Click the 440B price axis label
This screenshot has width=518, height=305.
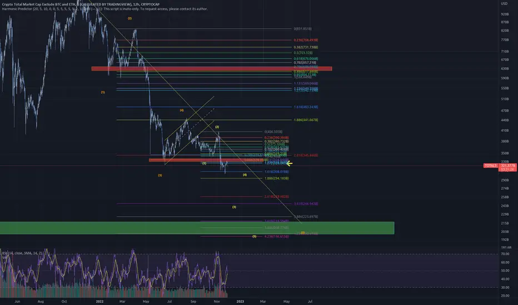(505, 120)
